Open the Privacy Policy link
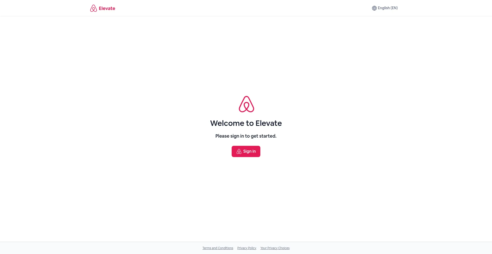Viewport: 492px width, 254px height. click(x=247, y=248)
